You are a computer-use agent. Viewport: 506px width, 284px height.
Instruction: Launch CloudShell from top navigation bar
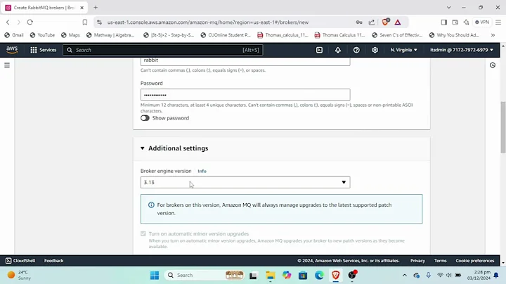[319, 50]
